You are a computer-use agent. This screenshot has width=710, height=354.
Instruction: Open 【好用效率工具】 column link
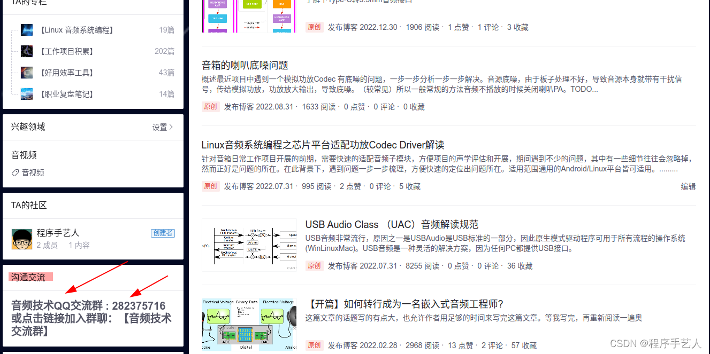pos(67,73)
